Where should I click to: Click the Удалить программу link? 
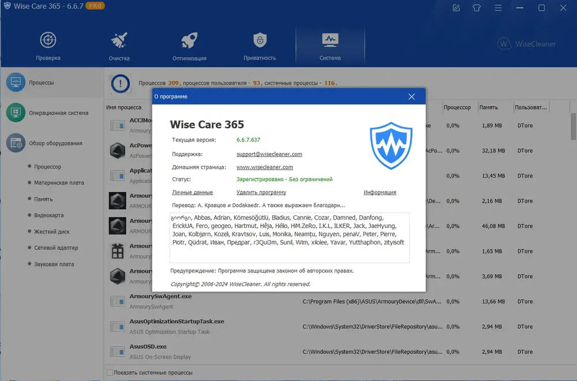261,192
